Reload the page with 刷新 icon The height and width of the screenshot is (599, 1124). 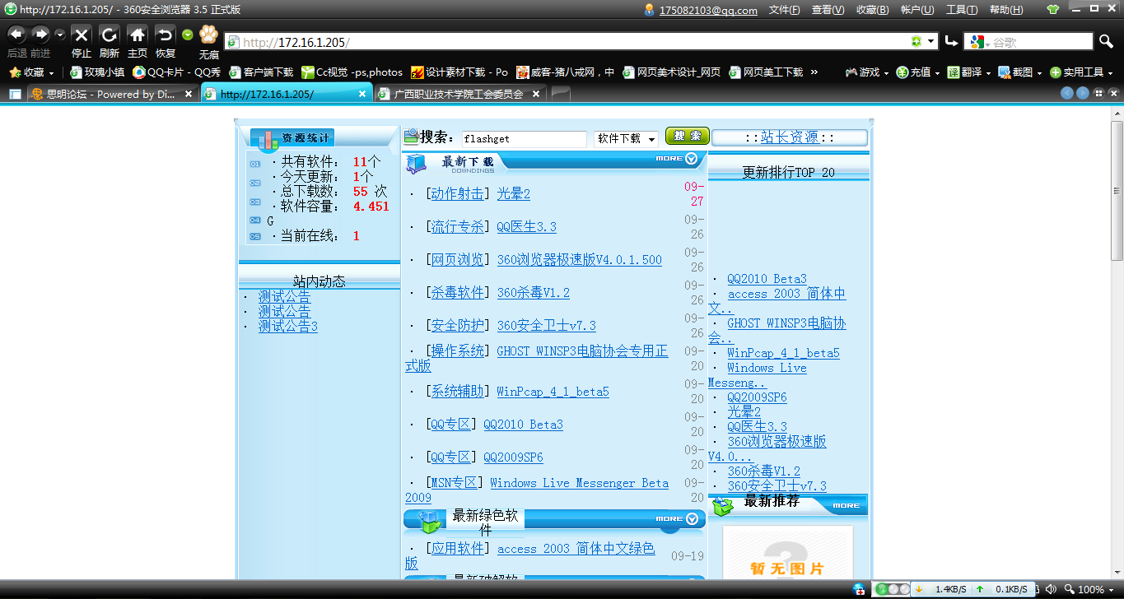click(x=109, y=35)
